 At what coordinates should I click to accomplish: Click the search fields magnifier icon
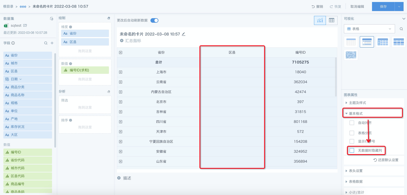pos(46,43)
